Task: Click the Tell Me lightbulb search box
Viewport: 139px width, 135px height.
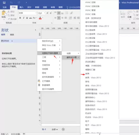Action: (73, 7)
